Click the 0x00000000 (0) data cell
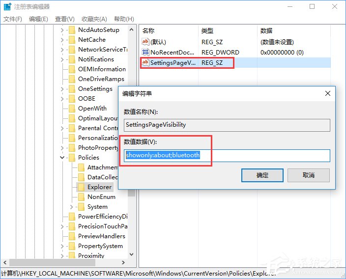 [x=282, y=52]
